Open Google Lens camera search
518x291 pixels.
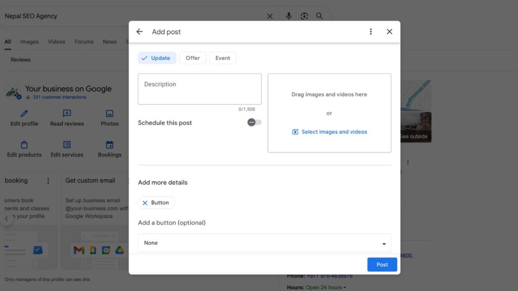click(304, 16)
